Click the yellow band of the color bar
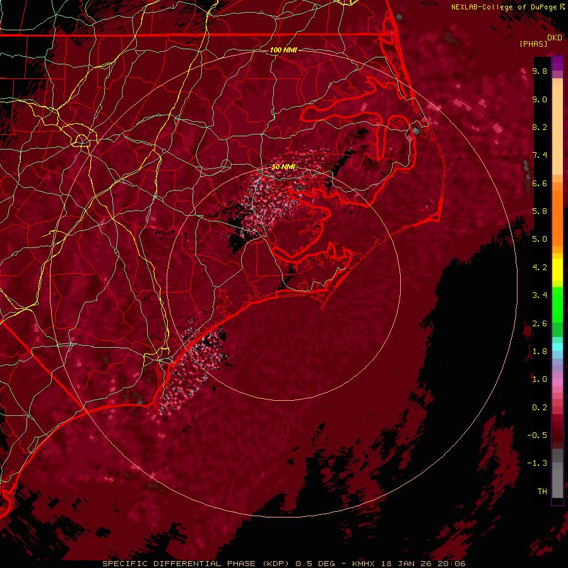 click(x=557, y=270)
